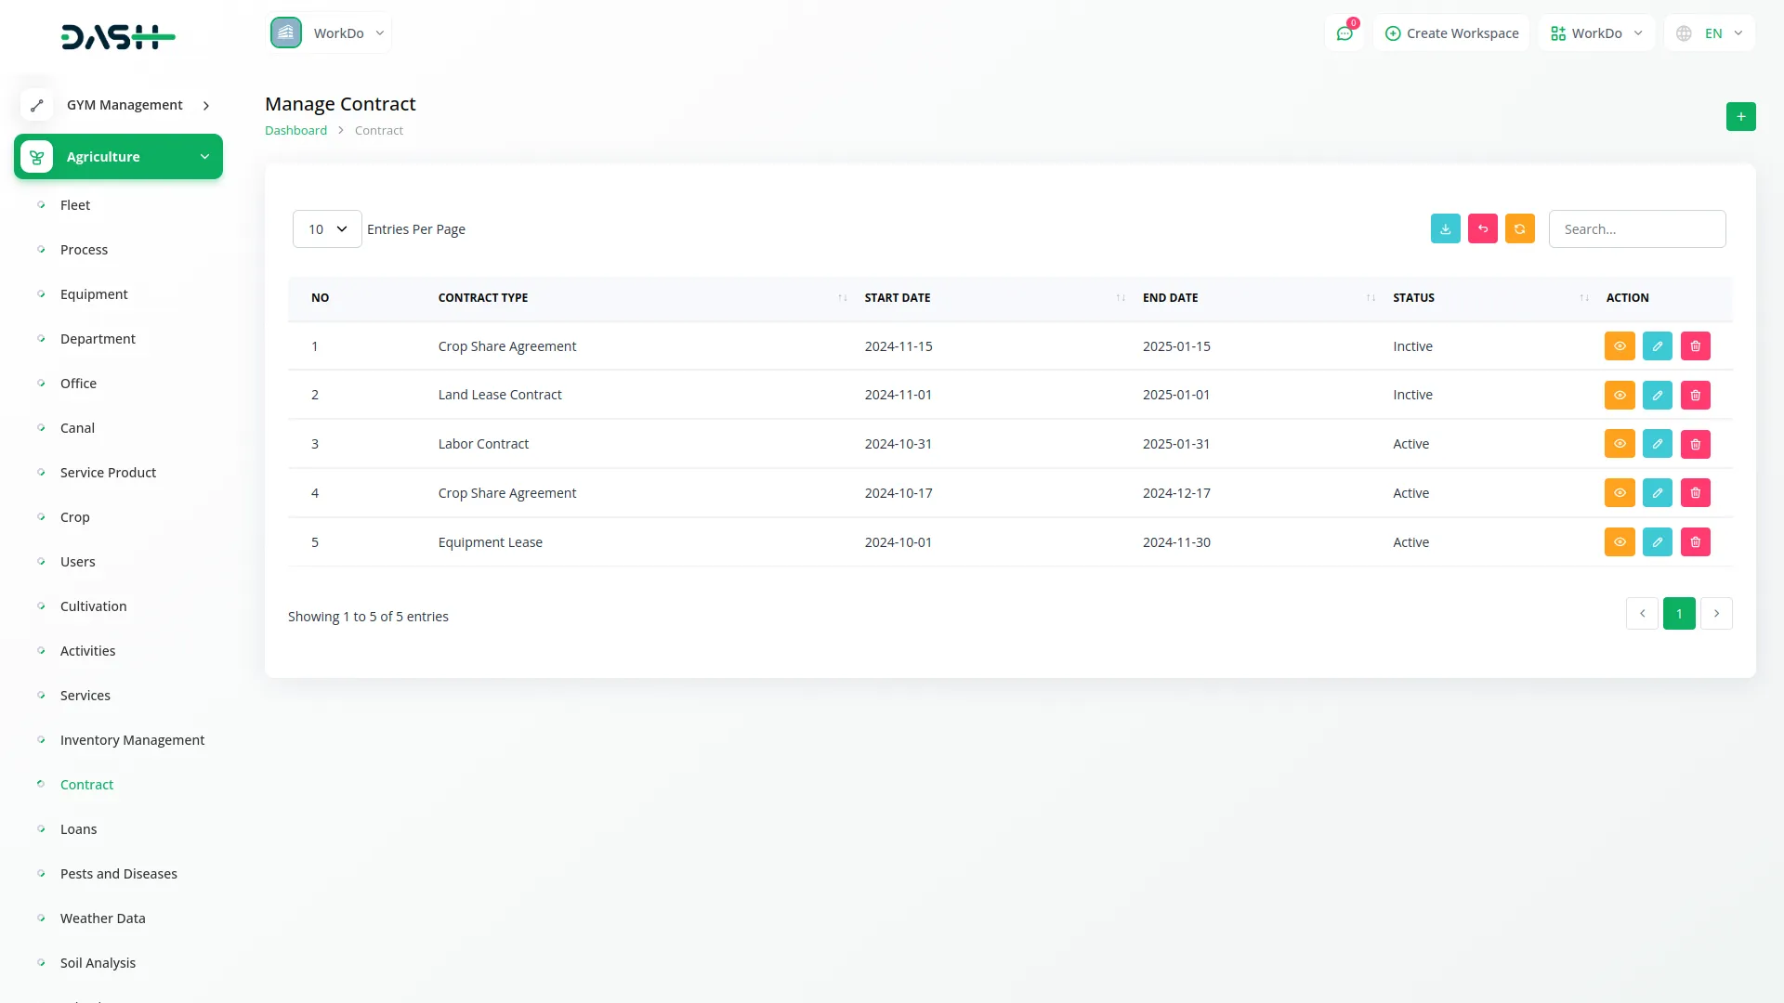
Task: Click the pink undo reset icon
Action: tap(1482, 229)
